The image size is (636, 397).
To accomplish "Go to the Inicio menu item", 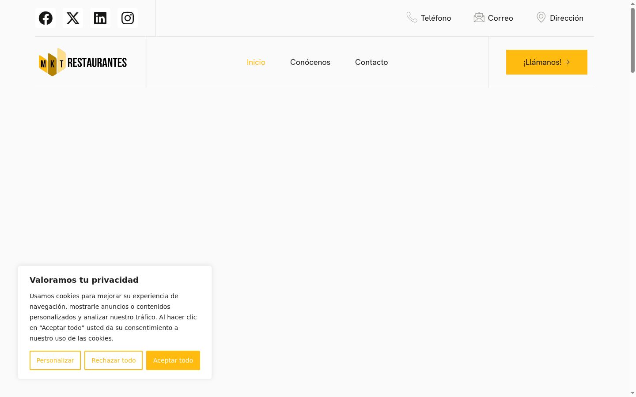I will (256, 62).
